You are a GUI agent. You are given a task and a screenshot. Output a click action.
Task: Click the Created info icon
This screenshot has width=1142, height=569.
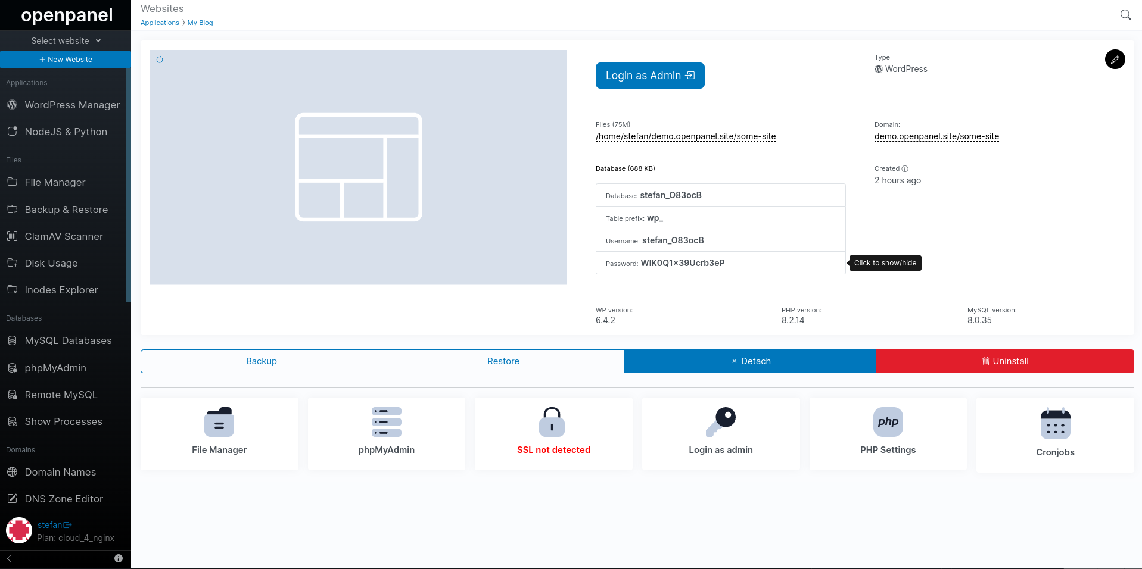click(x=905, y=168)
